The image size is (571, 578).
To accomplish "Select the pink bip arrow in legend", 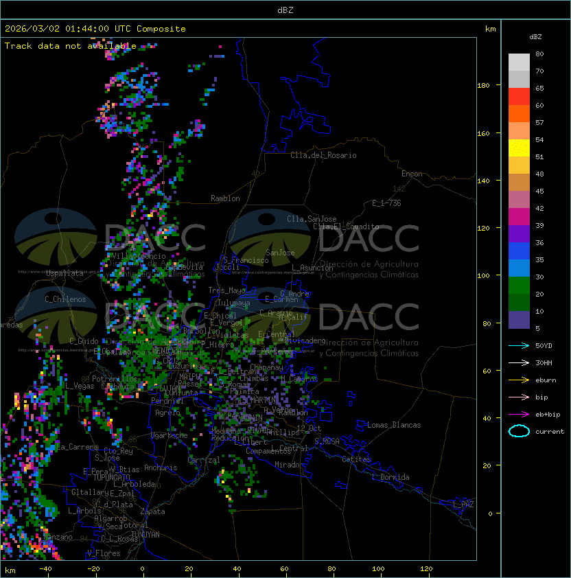I will 519,397.
